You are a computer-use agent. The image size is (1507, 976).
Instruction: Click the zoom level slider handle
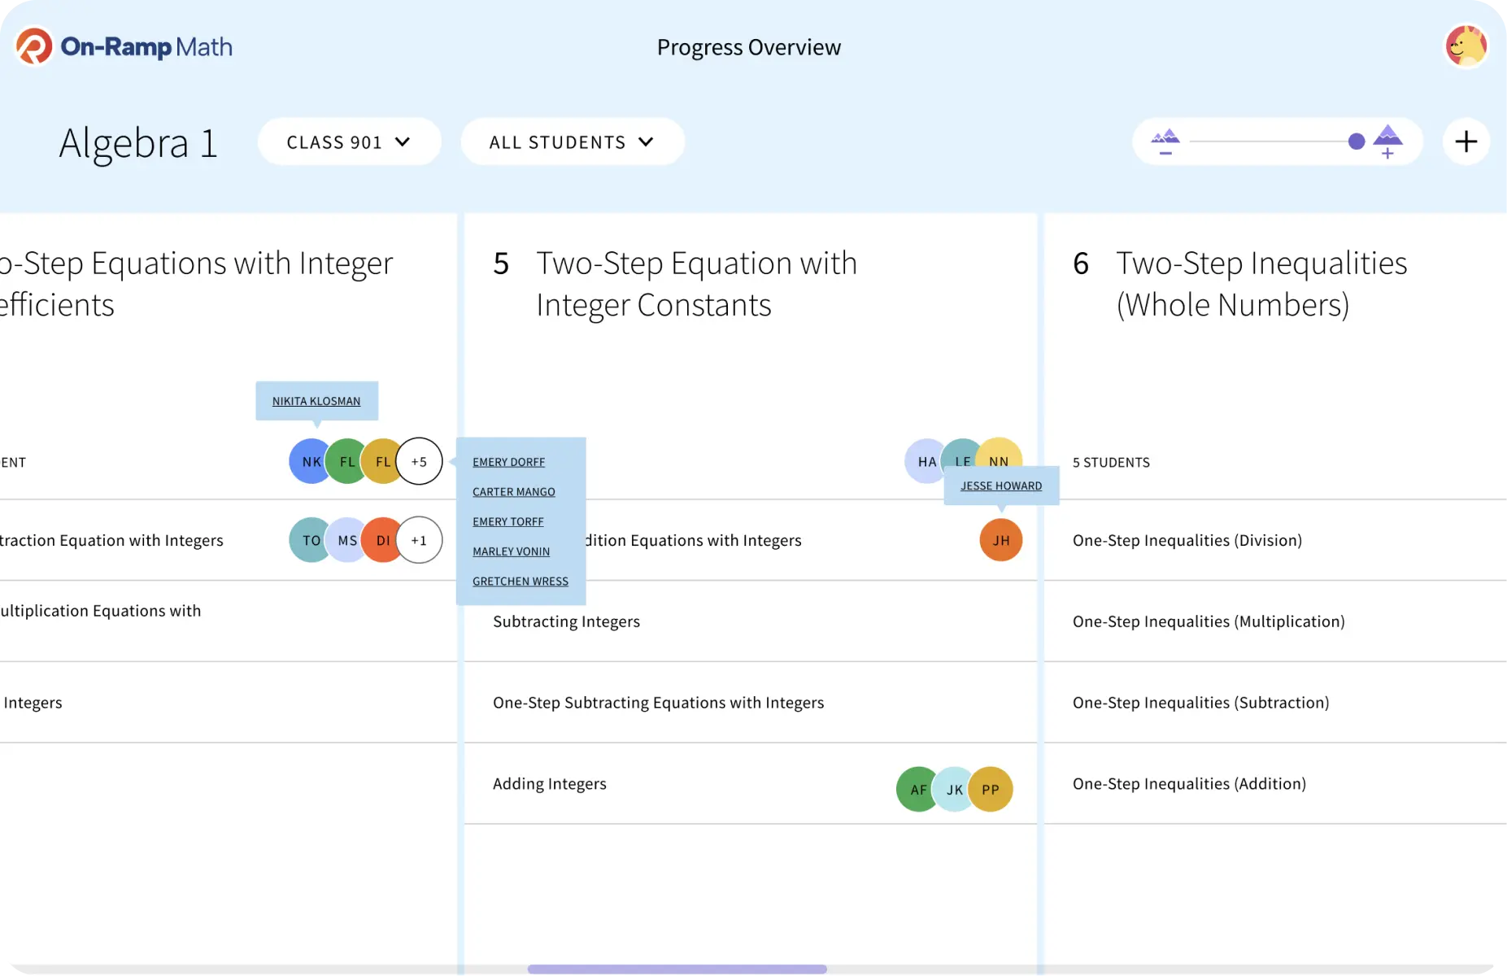tap(1356, 142)
